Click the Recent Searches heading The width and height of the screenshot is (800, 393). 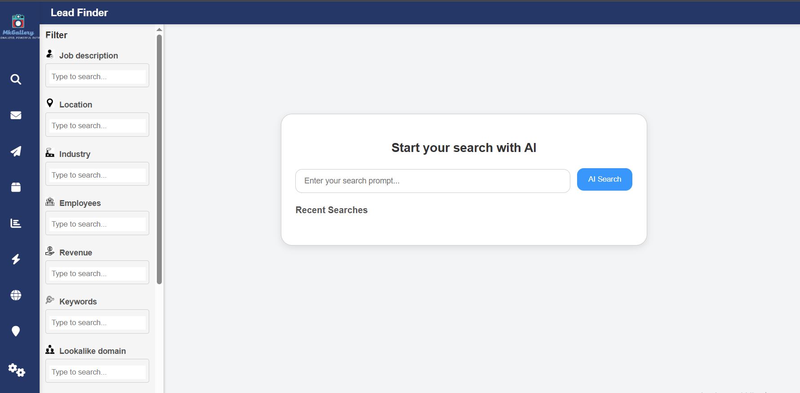pos(331,210)
